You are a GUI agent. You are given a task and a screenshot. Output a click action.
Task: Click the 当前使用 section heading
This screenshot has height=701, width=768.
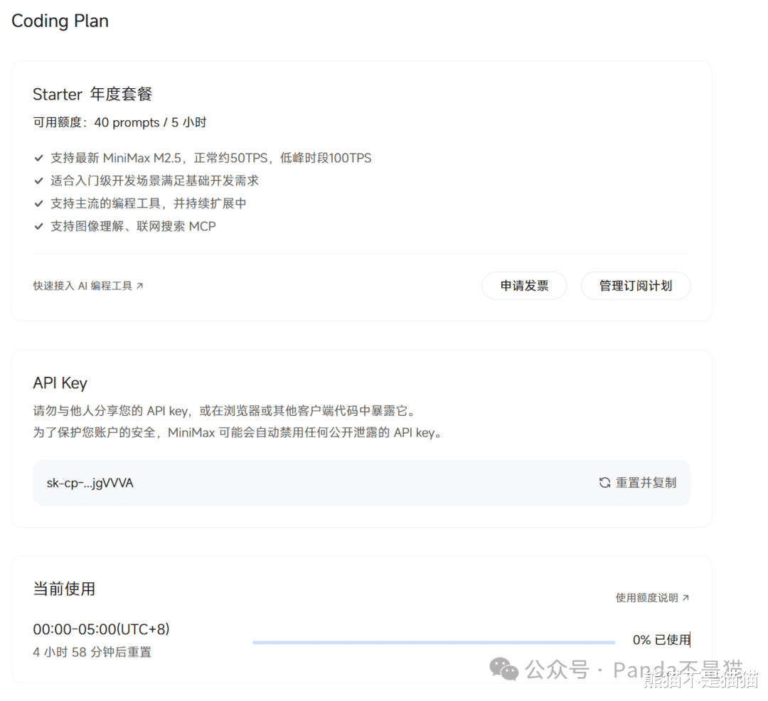pyautogui.click(x=64, y=589)
